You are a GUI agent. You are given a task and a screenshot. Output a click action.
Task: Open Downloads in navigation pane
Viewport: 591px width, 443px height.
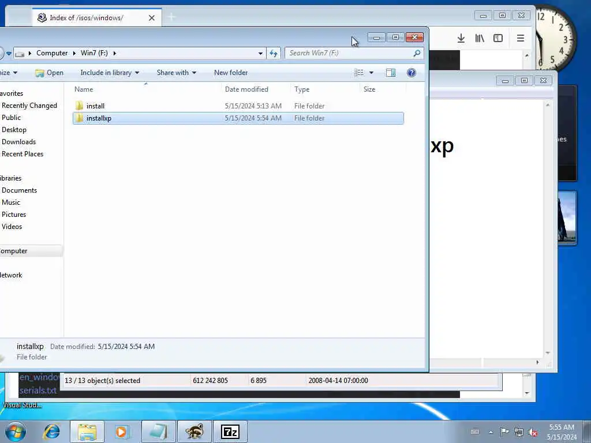point(19,142)
